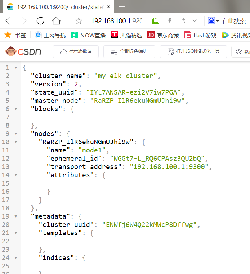
Task: Click the address bar URL field
Action: (116, 21)
